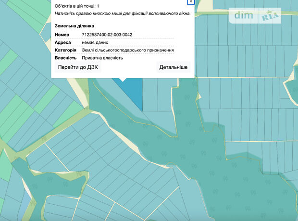The height and width of the screenshot is (221, 298).
Task: Click the "Категорія" field label
Action: coord(65,50)
